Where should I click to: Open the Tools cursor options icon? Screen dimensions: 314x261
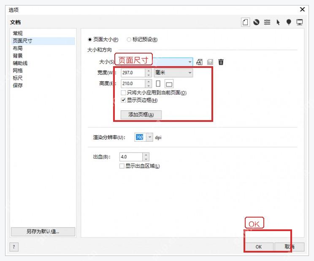click(278, 22)
